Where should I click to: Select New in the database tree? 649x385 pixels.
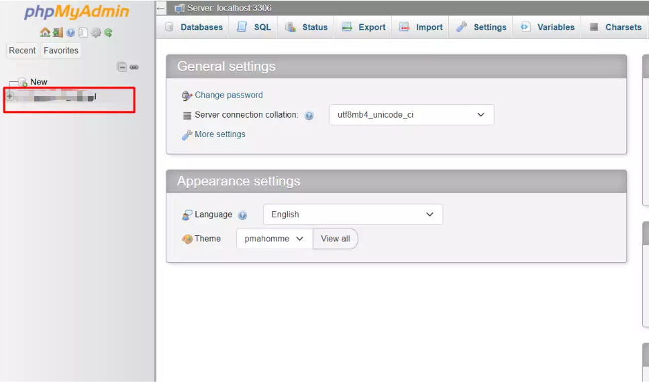(x=39, y=82)
